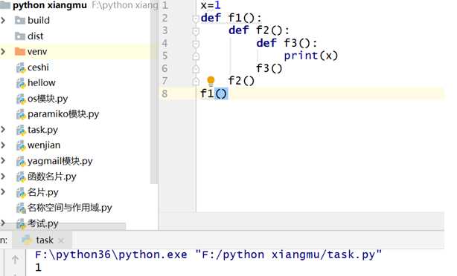Click the print(x) statement on line 5

point(311,56)
